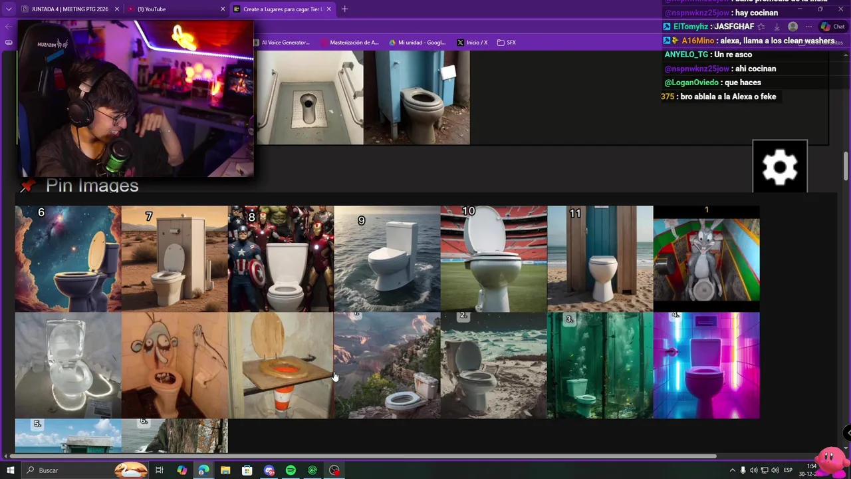Pick image 8 Avengers toilet

click(x=281, y=259)
